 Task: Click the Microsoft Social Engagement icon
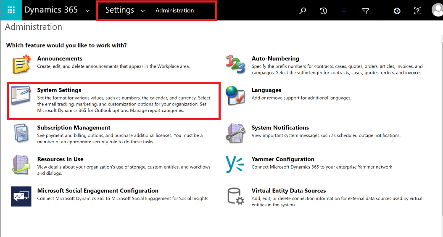(x=21, y=196)
